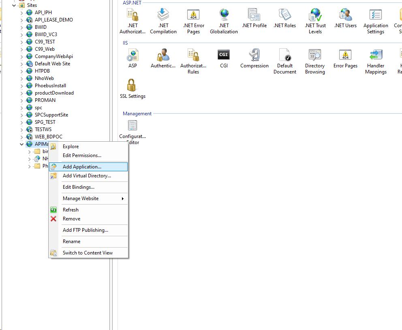The width and height of the screenshot is (402, 330).
Task: Open Edit Bindings... from context menu
Action: [x=88, y=187]
